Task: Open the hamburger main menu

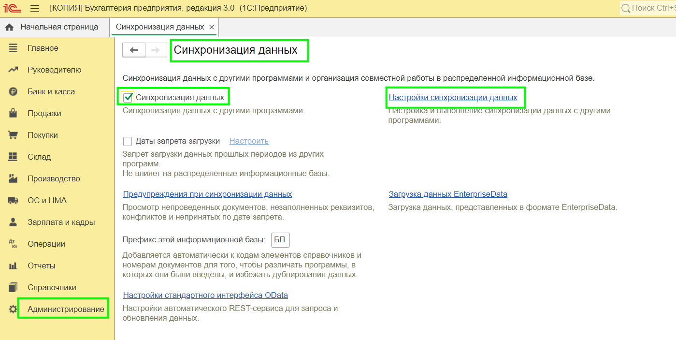Action: [35, 8]
